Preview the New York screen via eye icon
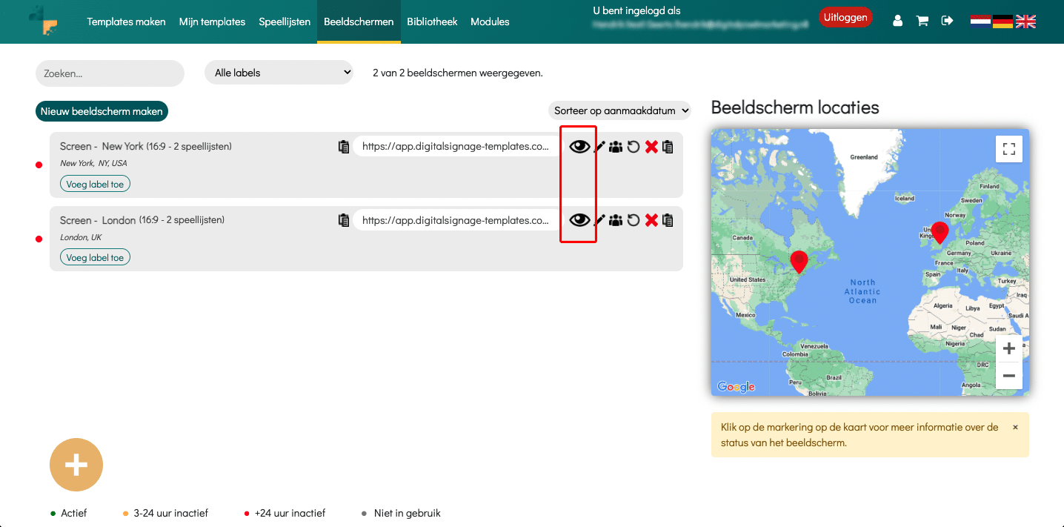The height and width of the screenshot is (527, 1064). 579,147
